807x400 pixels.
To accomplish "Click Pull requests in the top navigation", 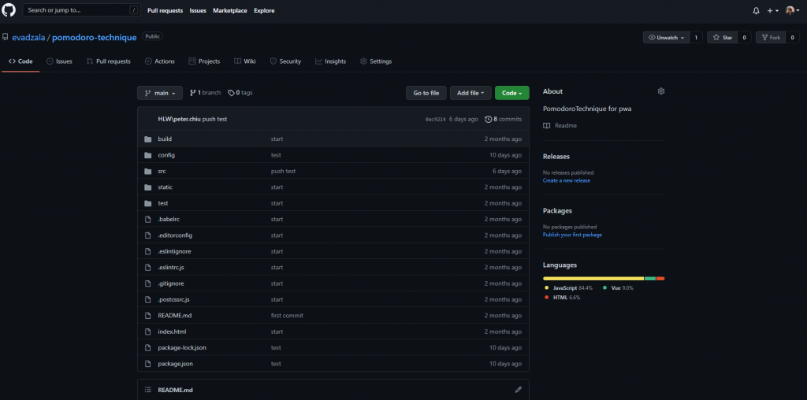I will (165, 11).
